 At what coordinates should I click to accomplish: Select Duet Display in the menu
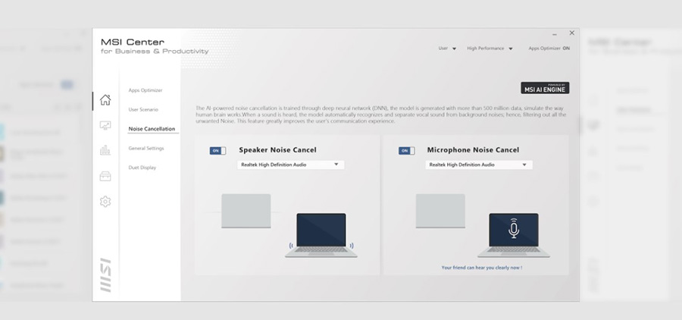tap(142, 168)
